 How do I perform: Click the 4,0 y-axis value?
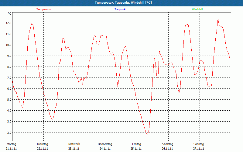point(9,111)
